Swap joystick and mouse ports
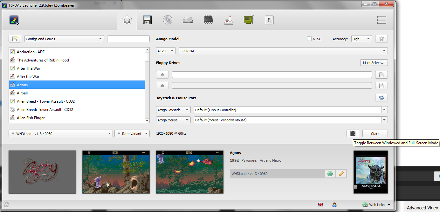The image size is (440, 212). [x=382, y=98]
